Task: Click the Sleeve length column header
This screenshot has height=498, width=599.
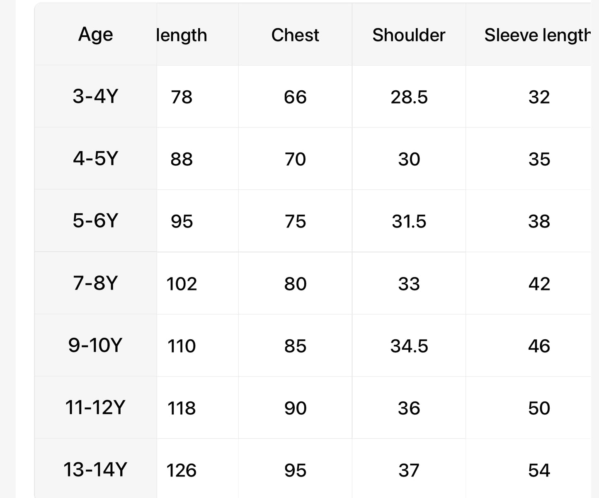Action: click(537, 35)
